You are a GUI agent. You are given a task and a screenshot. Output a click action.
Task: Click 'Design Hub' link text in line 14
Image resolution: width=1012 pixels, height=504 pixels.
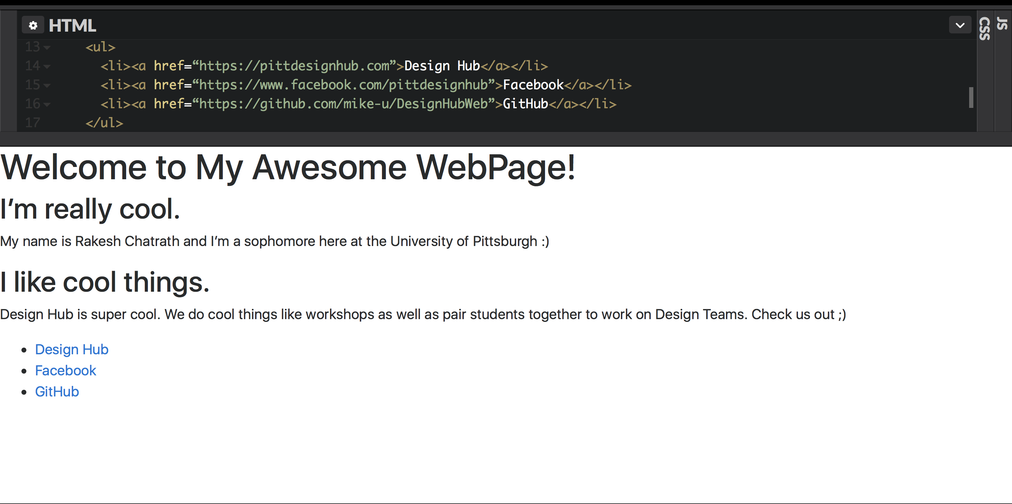(x=442, y=66)
